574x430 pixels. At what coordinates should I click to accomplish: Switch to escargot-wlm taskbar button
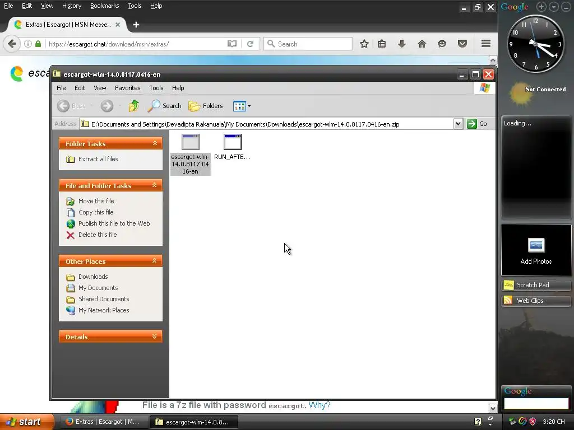point(194,422)
